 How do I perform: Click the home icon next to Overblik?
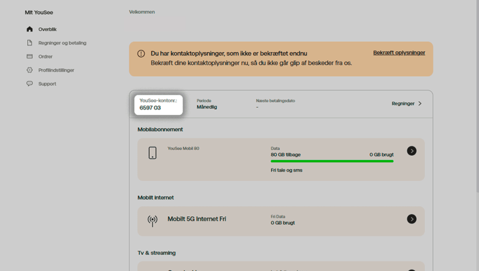click(29, 29)
